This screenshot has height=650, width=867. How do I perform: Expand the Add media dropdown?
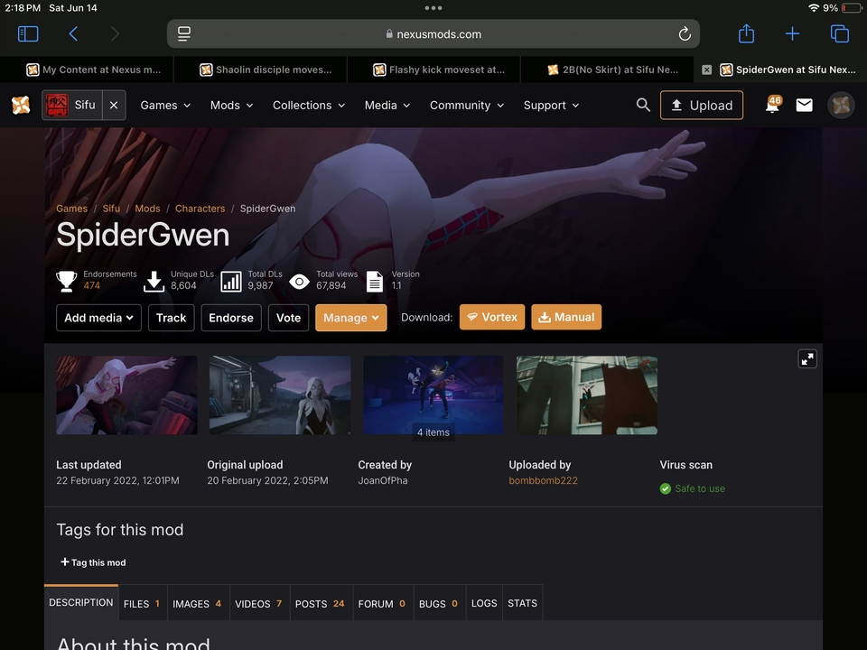point(98,318)
